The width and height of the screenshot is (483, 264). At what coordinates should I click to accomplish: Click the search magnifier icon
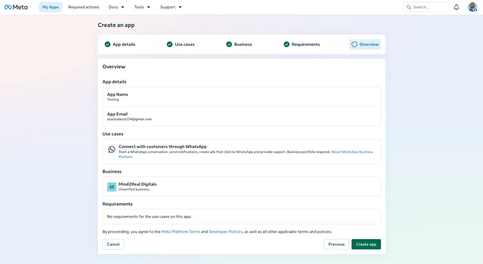409,7
